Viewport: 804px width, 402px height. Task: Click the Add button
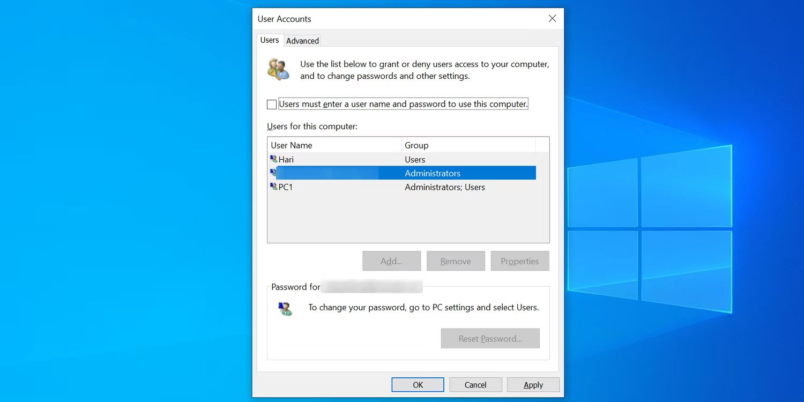(391, 261)
